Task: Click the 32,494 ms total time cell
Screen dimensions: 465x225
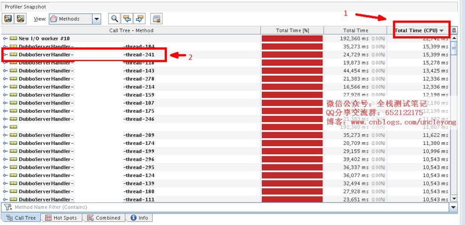Action: (x=356, y=183)
